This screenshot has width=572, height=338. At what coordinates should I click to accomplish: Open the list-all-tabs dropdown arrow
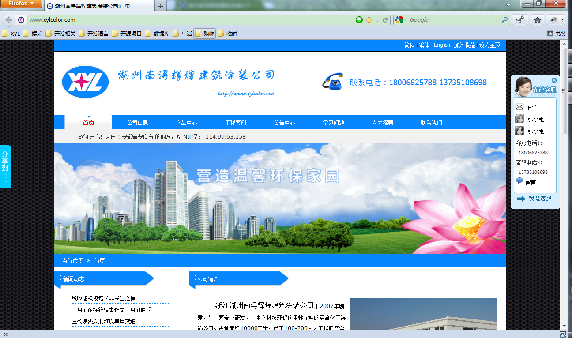(x=508, y=5)
